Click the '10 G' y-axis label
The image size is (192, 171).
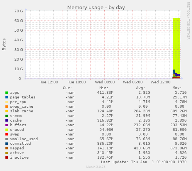pos(19,69)
